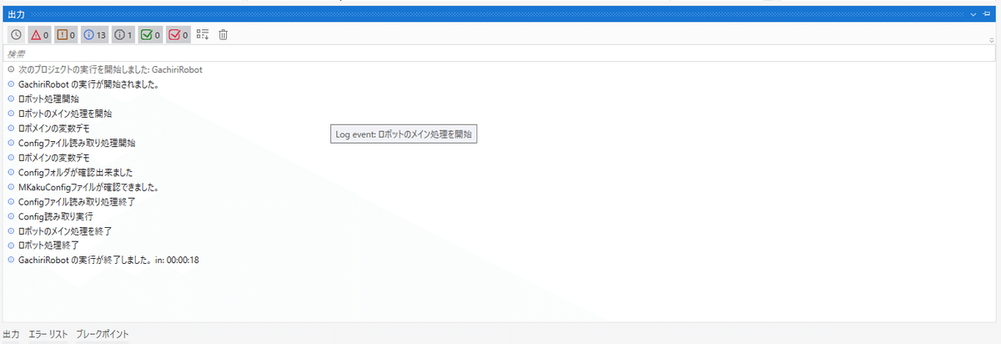1001x344 pixels.
Task: Toggle the red checkmark filter showing 0
Action: pos(179,35)
